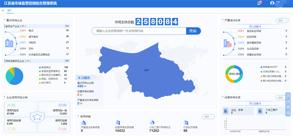Click 列入总数 0 in 严重违法名单 panel

(x=255, y=27)
